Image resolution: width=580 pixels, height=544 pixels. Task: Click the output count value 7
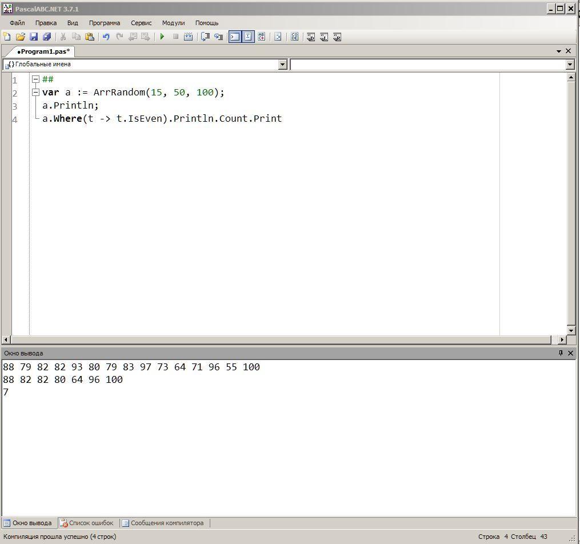pos(6,392)
